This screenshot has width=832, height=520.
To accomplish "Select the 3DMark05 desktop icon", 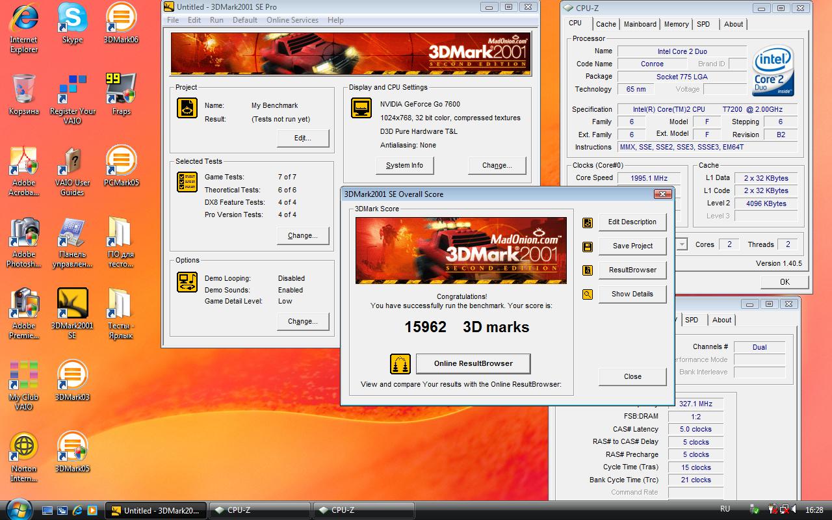I will pyautogui.click(x=72, y=452).
